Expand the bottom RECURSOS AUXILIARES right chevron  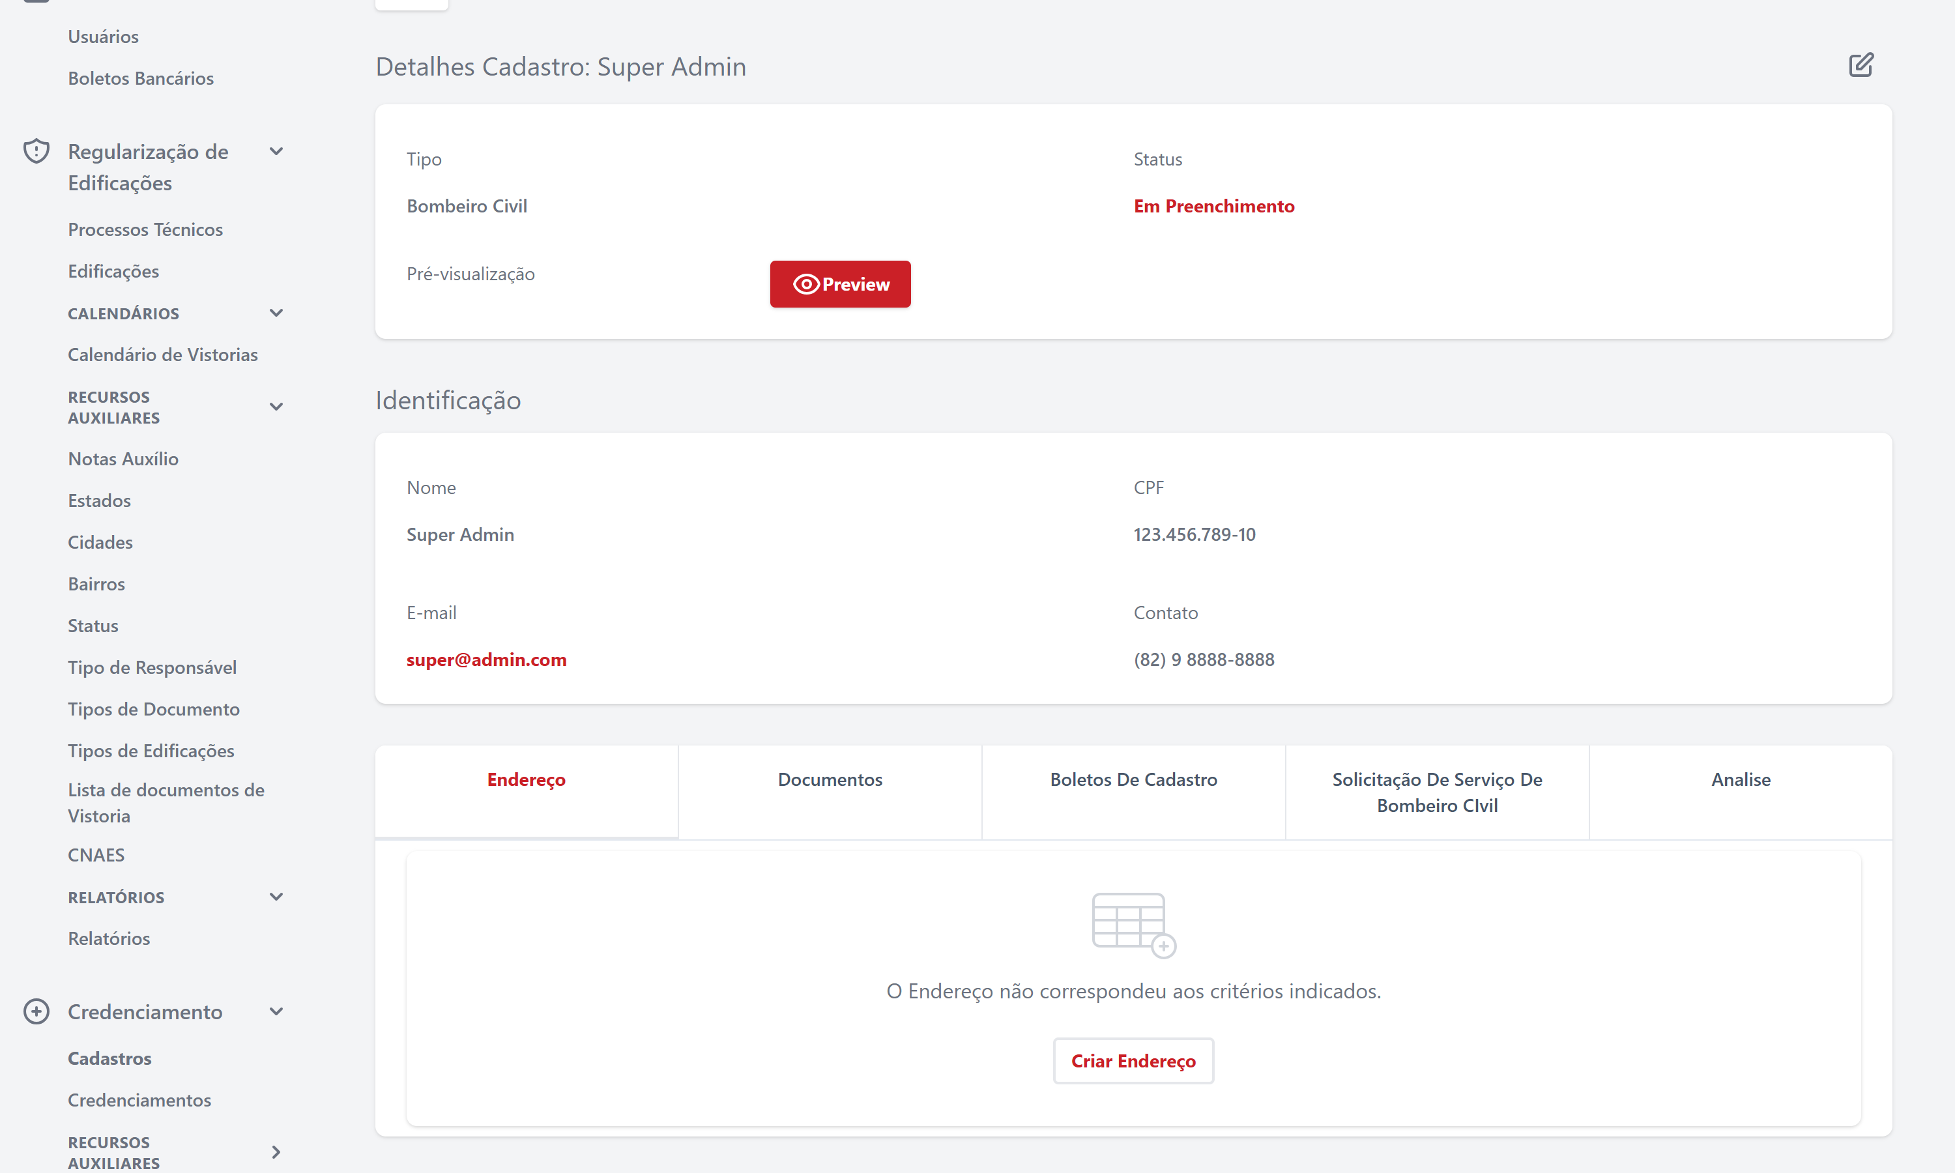[x=276, y=1151]
